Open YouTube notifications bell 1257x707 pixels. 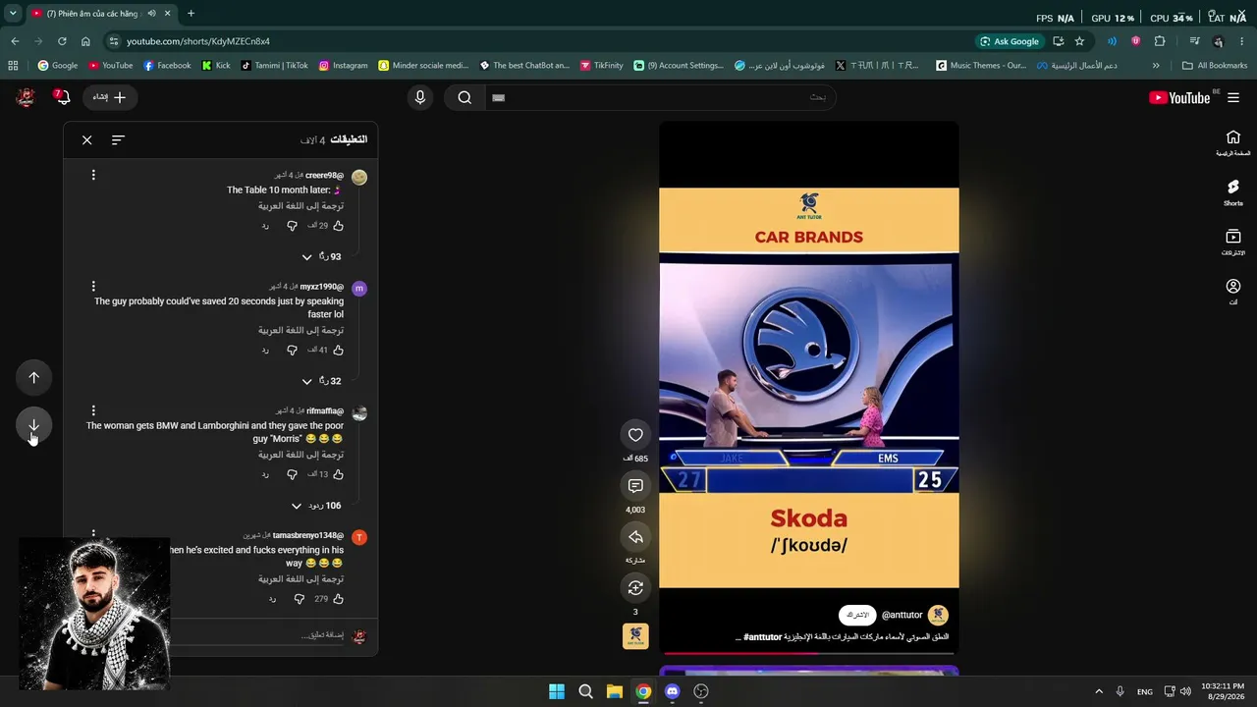[62, 97]
